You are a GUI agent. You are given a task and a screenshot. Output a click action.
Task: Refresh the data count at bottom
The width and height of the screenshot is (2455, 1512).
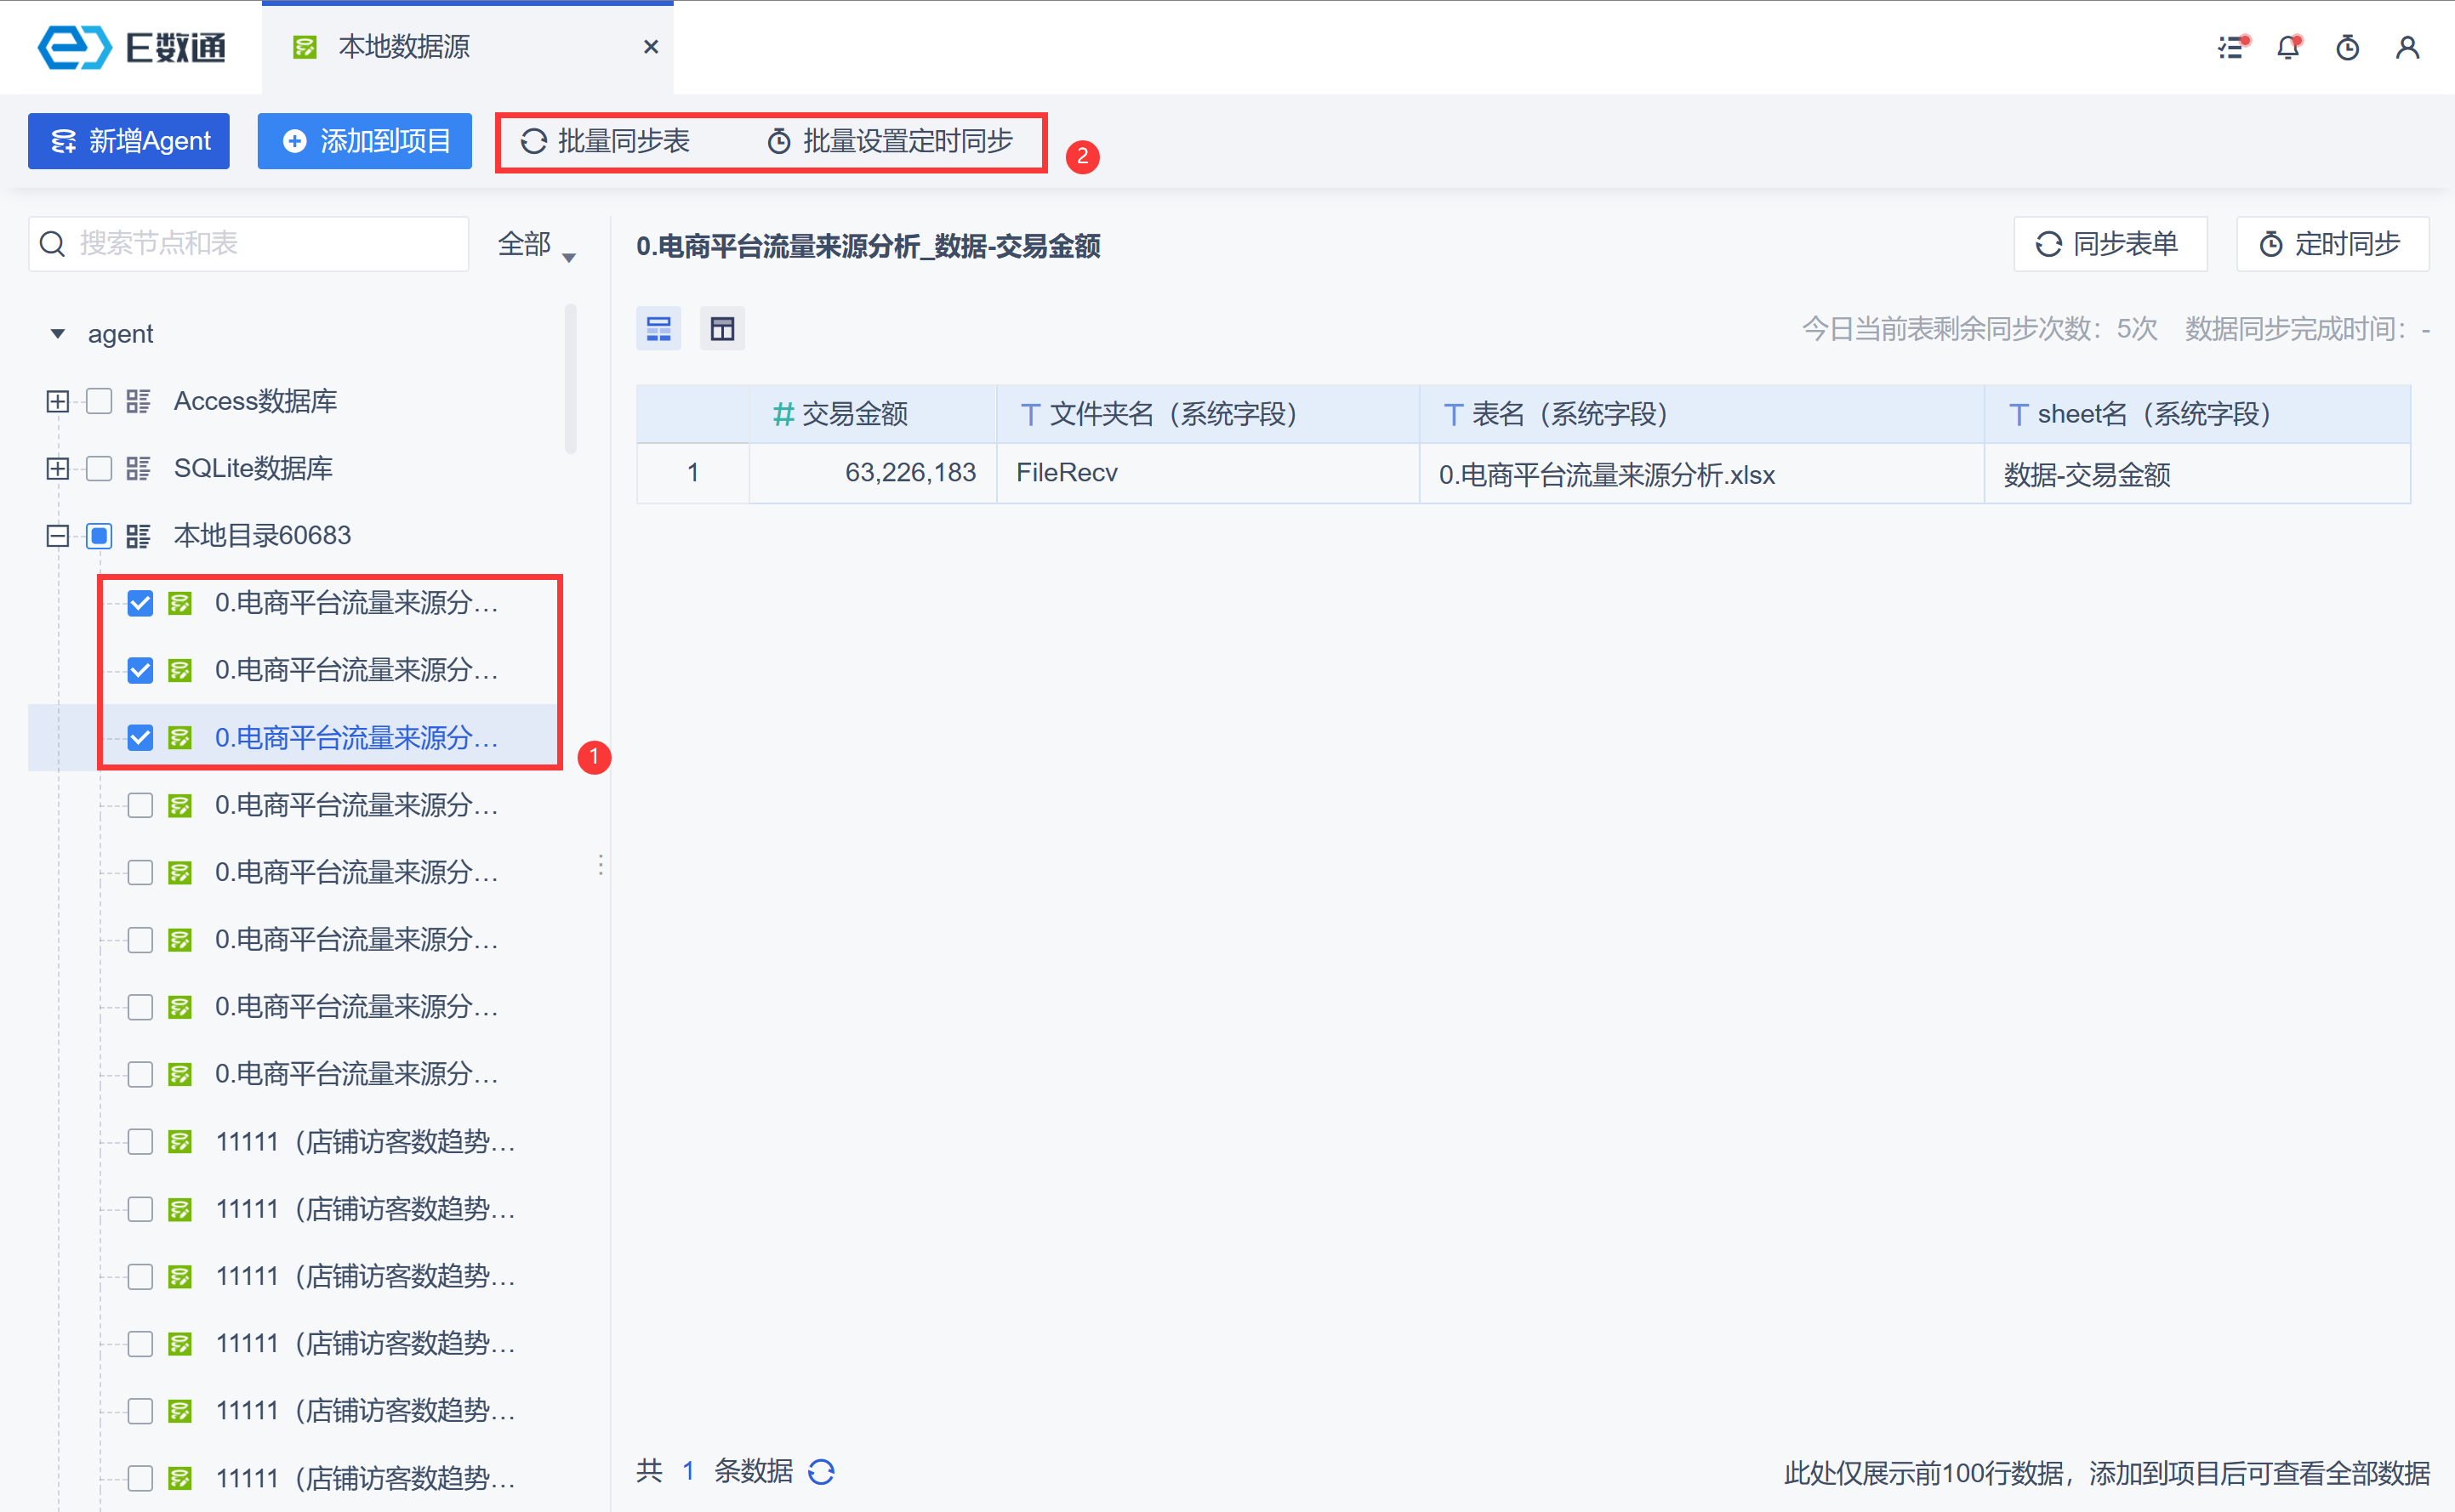coord(822,1471)
